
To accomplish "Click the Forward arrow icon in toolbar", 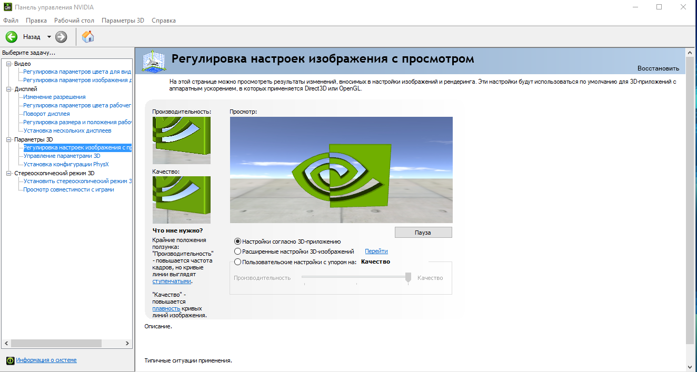I will 61,37.
